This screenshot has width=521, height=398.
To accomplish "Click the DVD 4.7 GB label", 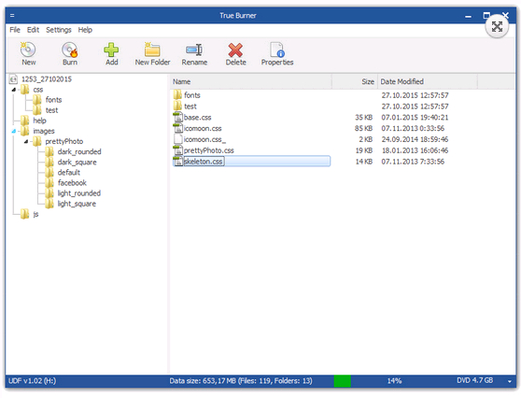I will (475, 380).
